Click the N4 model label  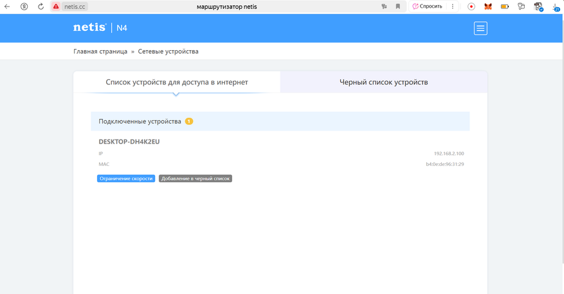pos(122,28)
